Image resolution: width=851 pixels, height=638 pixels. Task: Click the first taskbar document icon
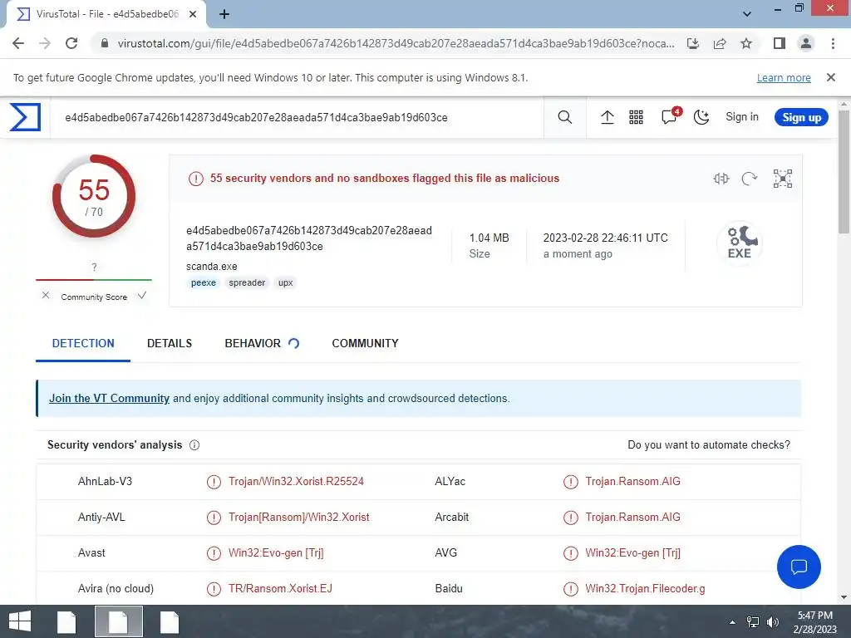(66, 621)
